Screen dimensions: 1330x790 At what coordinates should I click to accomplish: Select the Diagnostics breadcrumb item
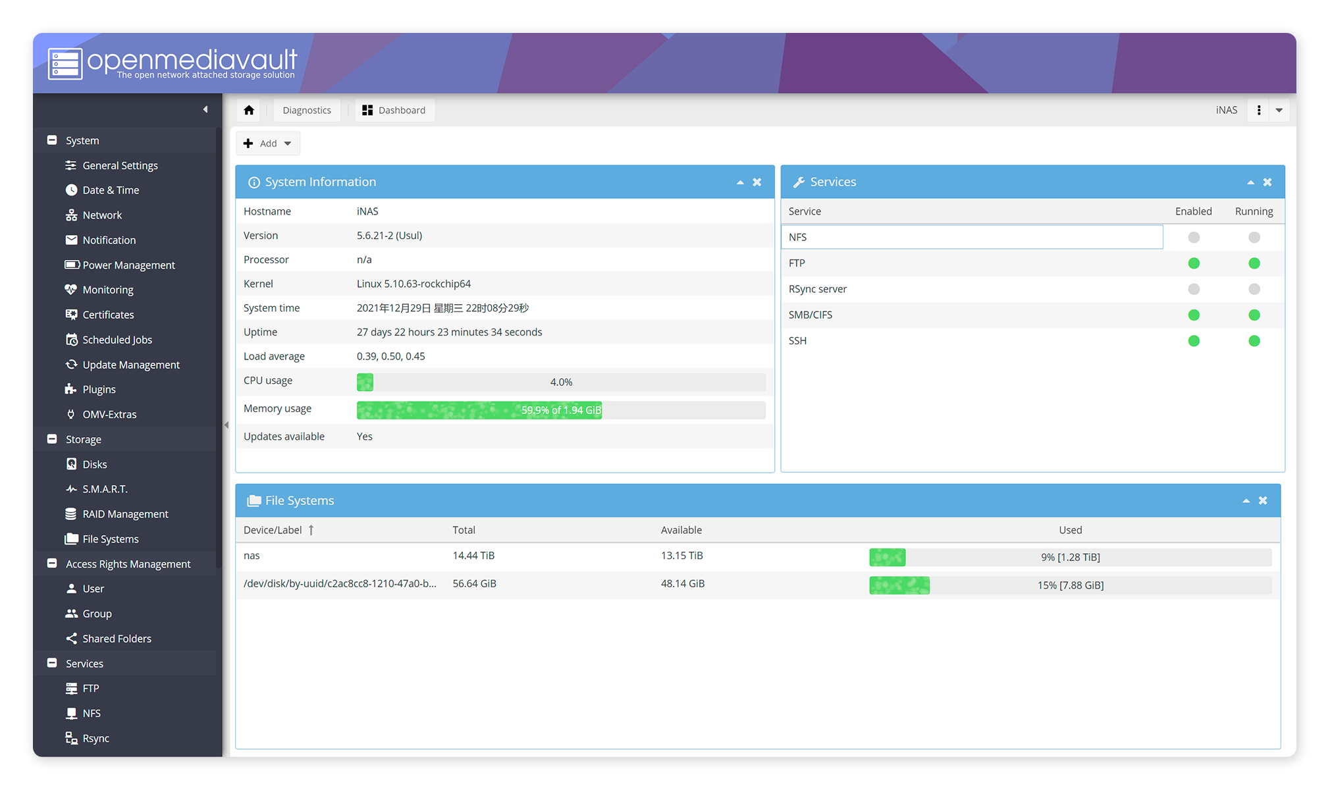tap(306, 110)
